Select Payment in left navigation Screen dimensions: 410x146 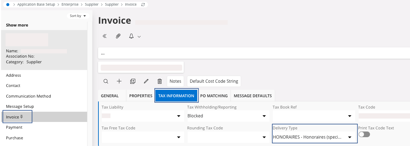[x=14, y=127]
